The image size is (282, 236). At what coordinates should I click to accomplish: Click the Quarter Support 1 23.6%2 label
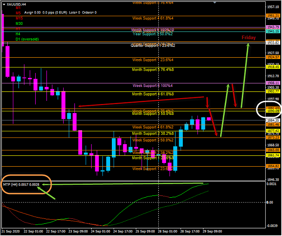153,46
